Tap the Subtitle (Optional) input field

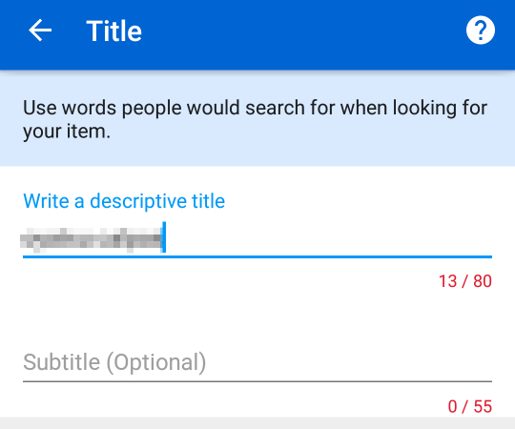pos(257,362)
